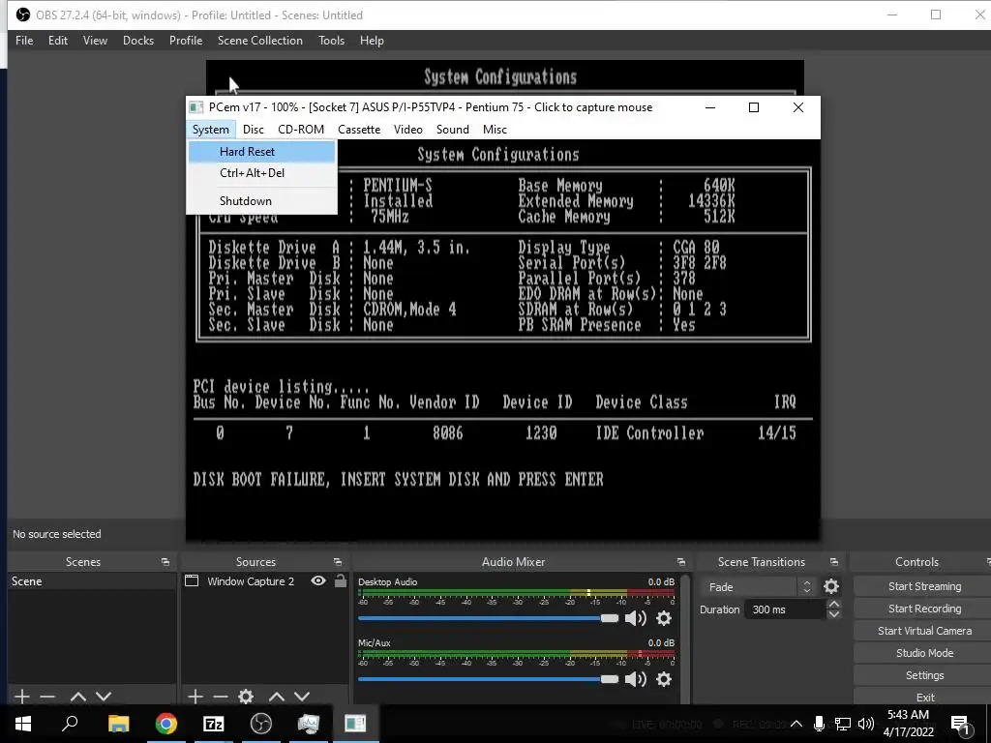This screenshot has height=743, width=991.
Task: Launch Google Chrome from taskbar
Action: coord(165,724)
